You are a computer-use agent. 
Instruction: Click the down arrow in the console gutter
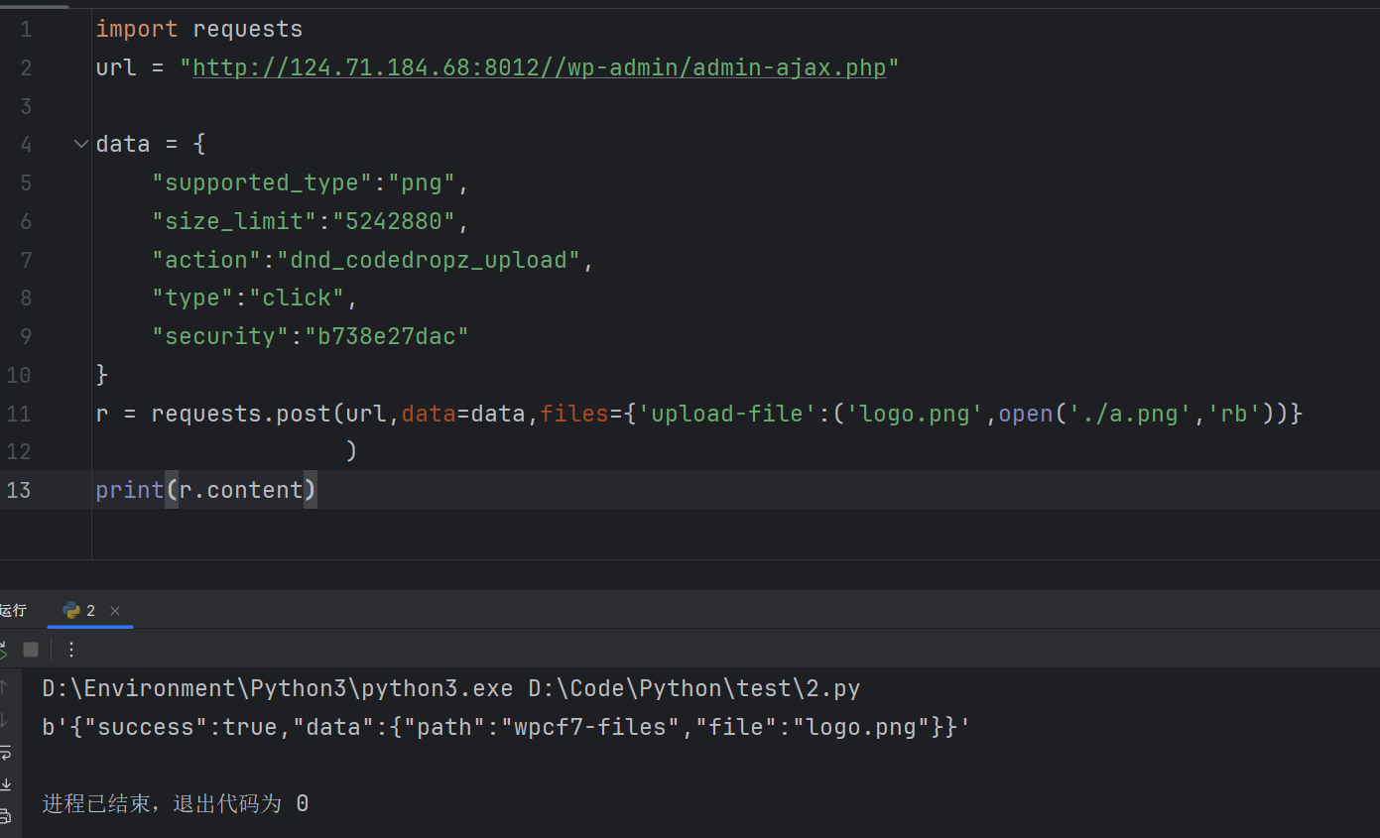[4, 720]
